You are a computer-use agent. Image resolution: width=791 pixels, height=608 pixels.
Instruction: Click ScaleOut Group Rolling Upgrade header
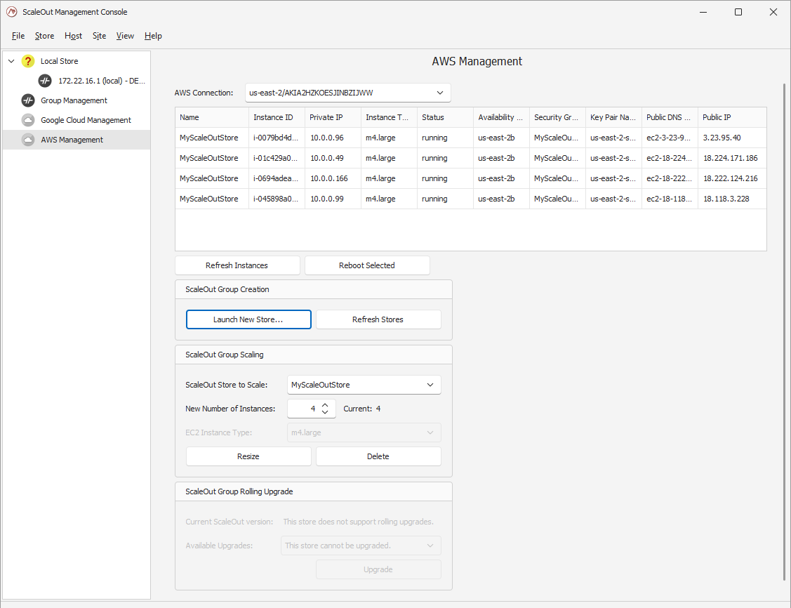(x=313, y=491)
